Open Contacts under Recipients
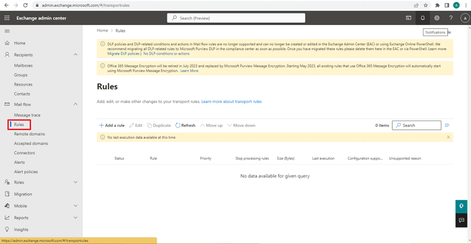 pos(22,94)
